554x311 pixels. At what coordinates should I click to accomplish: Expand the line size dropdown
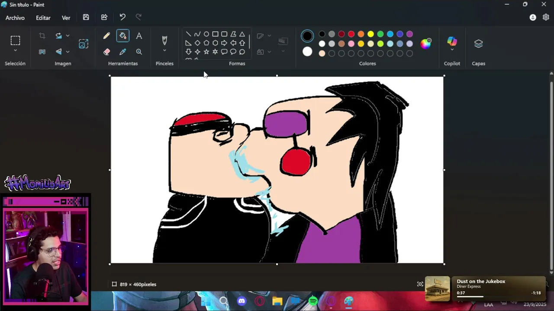click(283, 51)
